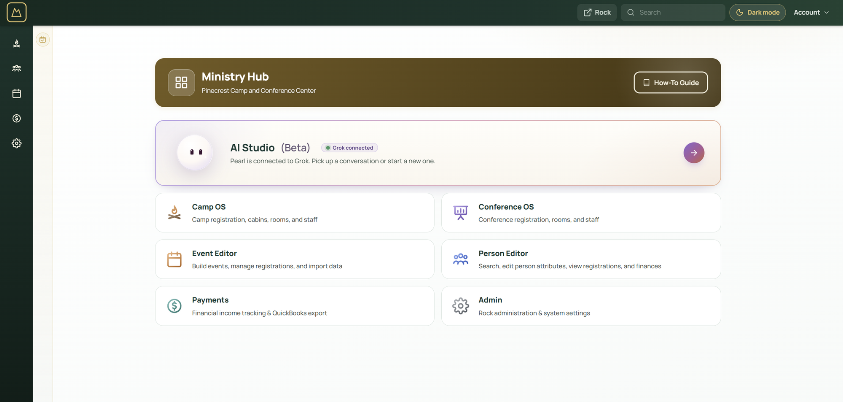Click the Ministry Hub heading
Image resolution: width=843 pixels, height=402 pixels.
click(x=235, y=77)
